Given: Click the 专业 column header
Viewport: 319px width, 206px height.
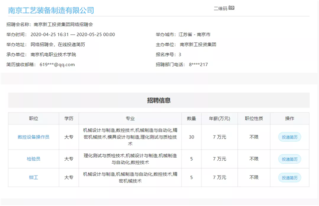Looking at the screenshot, I should [130, 118].
